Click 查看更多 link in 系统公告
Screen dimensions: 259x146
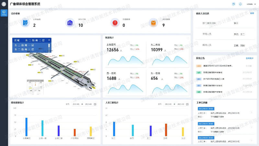(250, 58)
